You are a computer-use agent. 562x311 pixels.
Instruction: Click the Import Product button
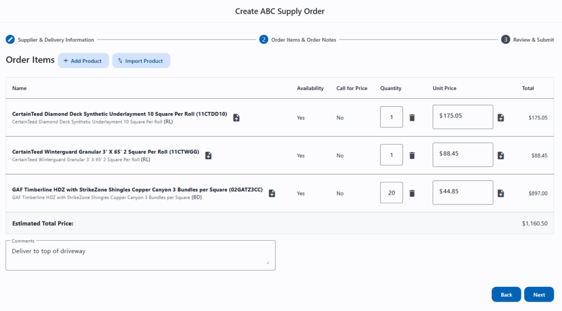tap(141, 61)
